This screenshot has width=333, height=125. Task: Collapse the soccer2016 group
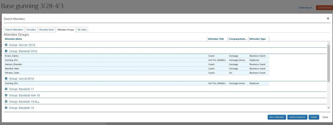(6, 79)
